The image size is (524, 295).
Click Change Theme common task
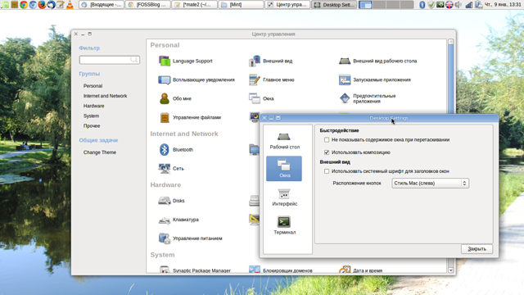click(x=100, y=152)
